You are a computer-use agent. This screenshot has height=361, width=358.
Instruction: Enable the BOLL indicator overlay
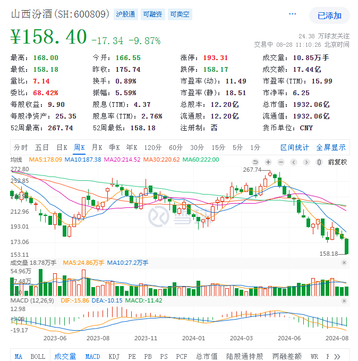(x=38, y=356)
